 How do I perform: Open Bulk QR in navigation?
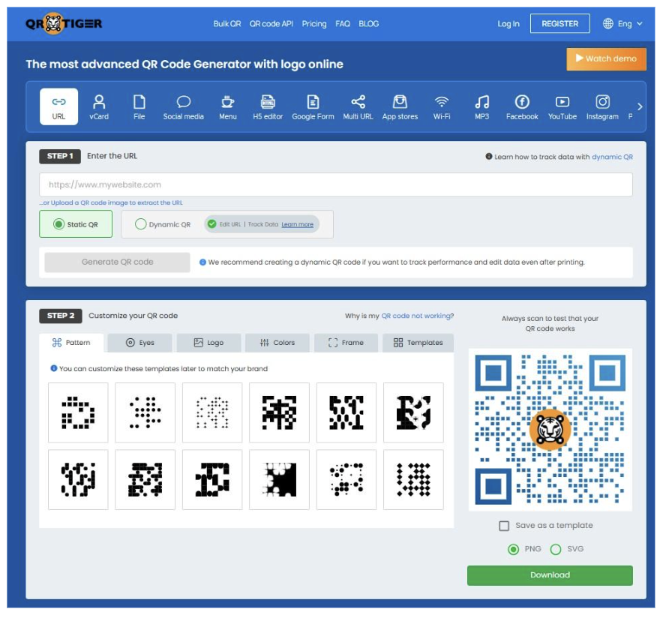[227, 24]
